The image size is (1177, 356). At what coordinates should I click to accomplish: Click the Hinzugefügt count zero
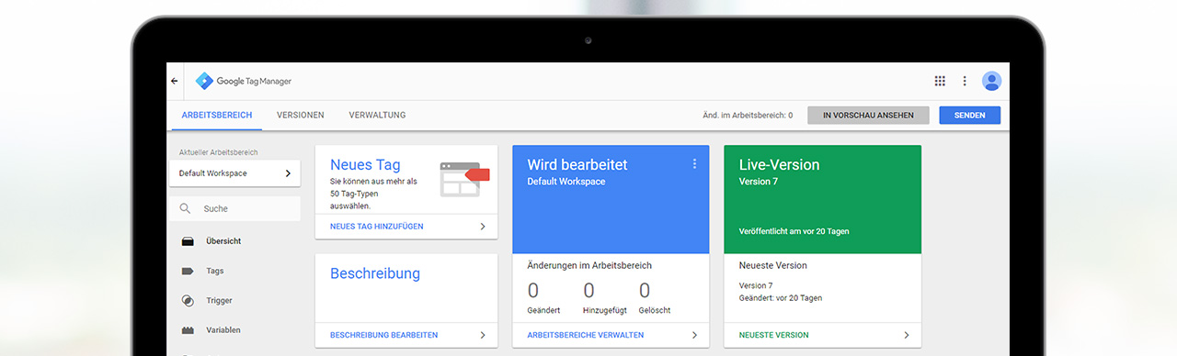pyautogui.click(x=588, y=291)
